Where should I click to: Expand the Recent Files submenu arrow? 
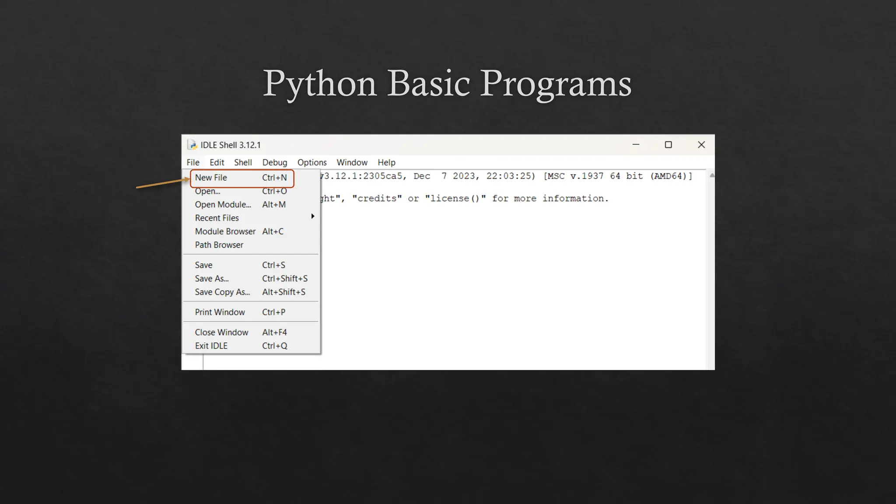pos(312,217)
